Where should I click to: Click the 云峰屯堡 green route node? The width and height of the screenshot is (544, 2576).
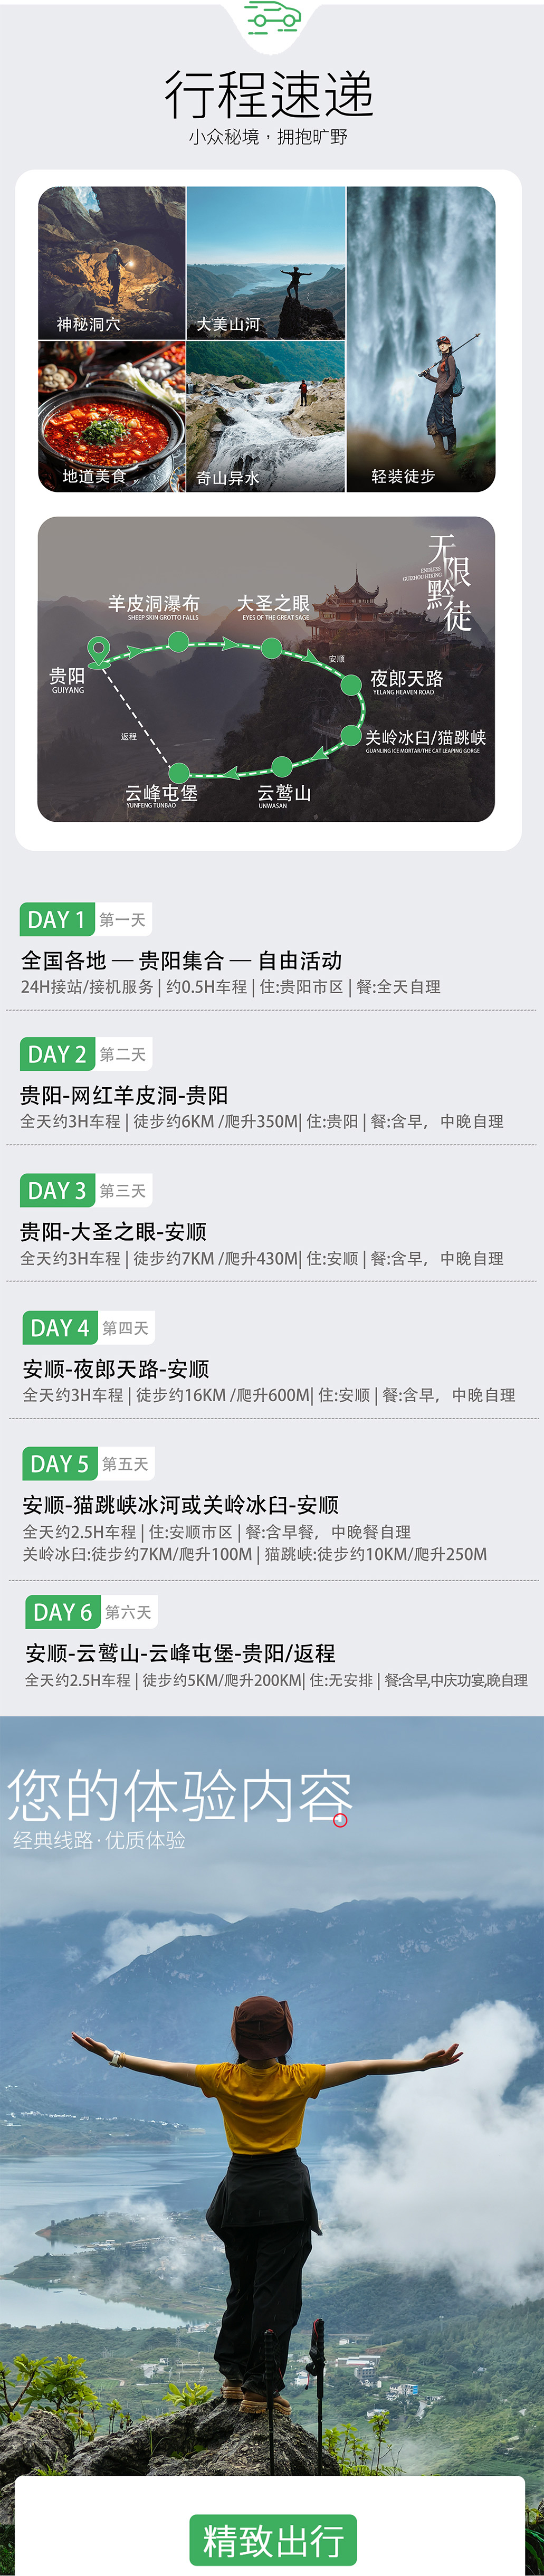coord(179,772)
